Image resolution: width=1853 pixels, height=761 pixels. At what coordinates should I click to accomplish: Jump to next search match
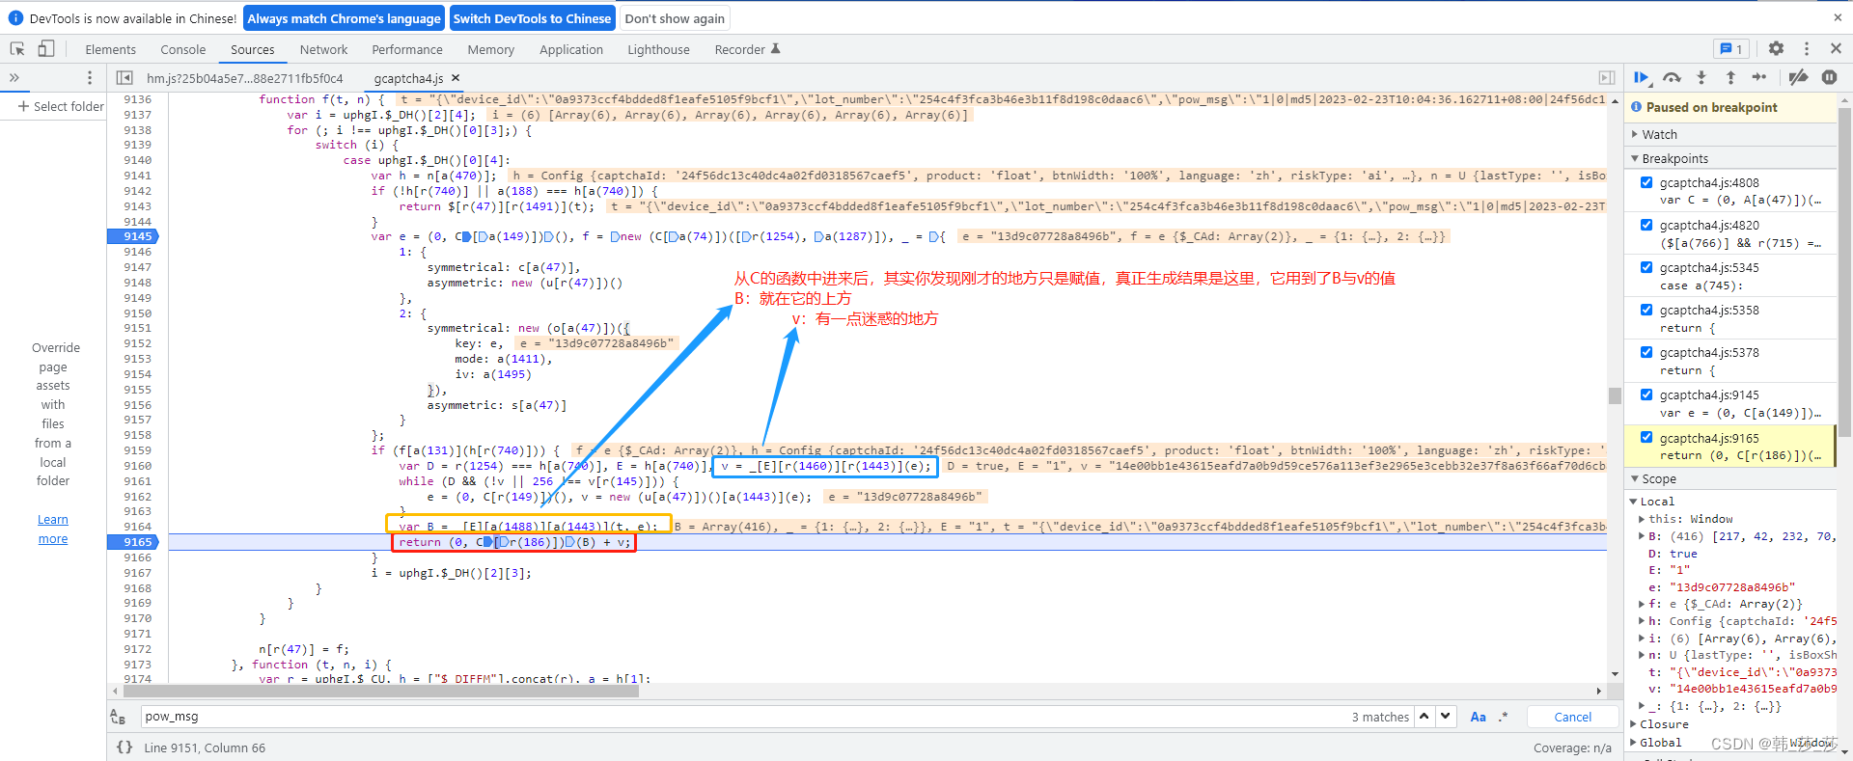(x=1445, y=716)
